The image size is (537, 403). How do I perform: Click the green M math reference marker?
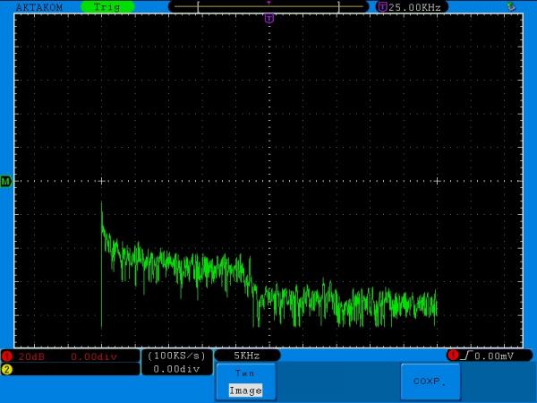6,181
